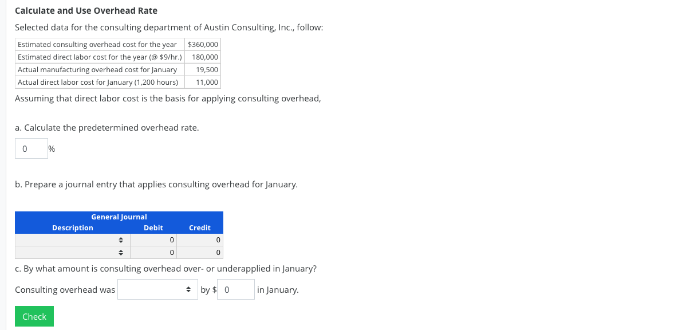The image size is (686, 330).
Task: Click the "Calculate and Use Overhead Rate" heading
Action: [86, 10]
